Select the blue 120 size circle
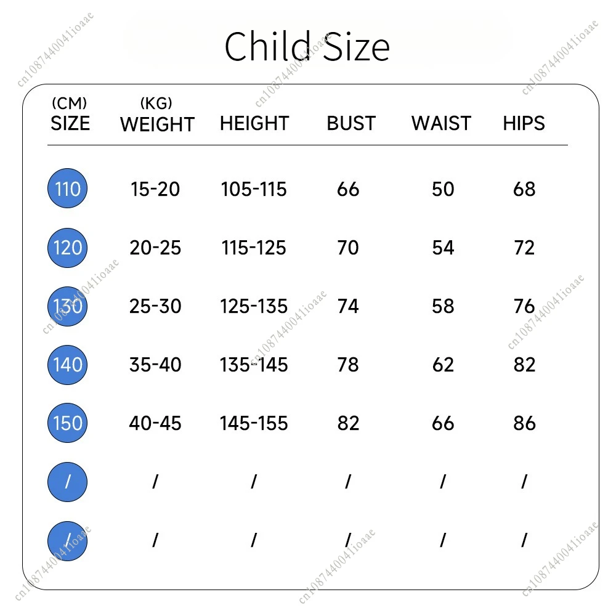This screenshot has height=616, width=616. 67,248
